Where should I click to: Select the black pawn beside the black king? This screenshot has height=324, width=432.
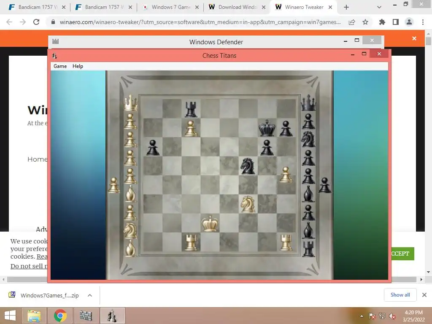[x=286, y=128]
